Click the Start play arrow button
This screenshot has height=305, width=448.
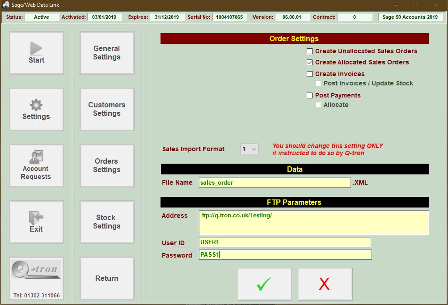[x=36, y=53]
